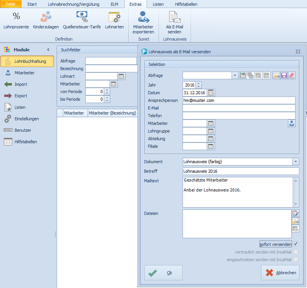Open the Hilfstabellen ribbon tab
Screen dimensions: 307x288
coord(186,4)
